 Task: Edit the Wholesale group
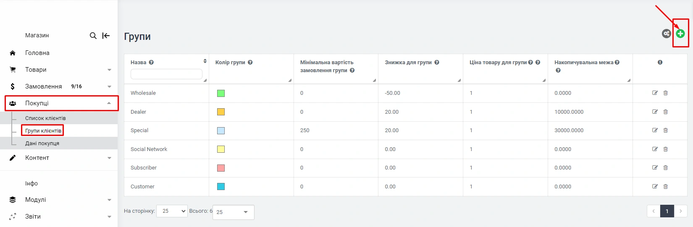pos(655,93)
